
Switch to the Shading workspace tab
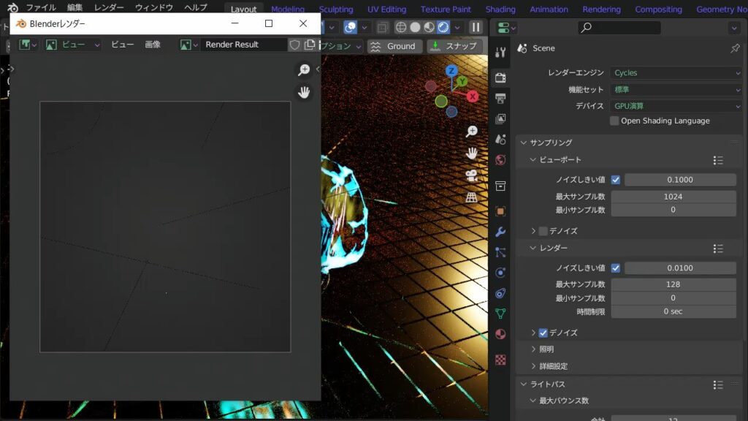pos(500,9)
